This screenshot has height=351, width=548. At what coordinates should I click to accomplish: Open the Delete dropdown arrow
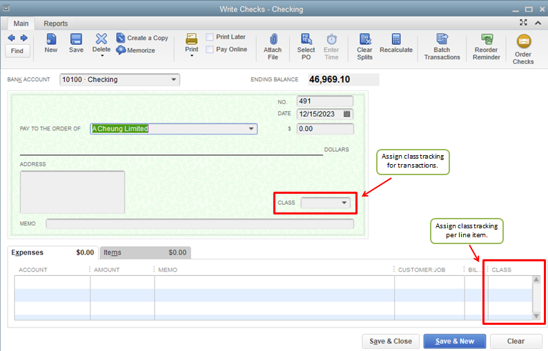tap(102, 56)
